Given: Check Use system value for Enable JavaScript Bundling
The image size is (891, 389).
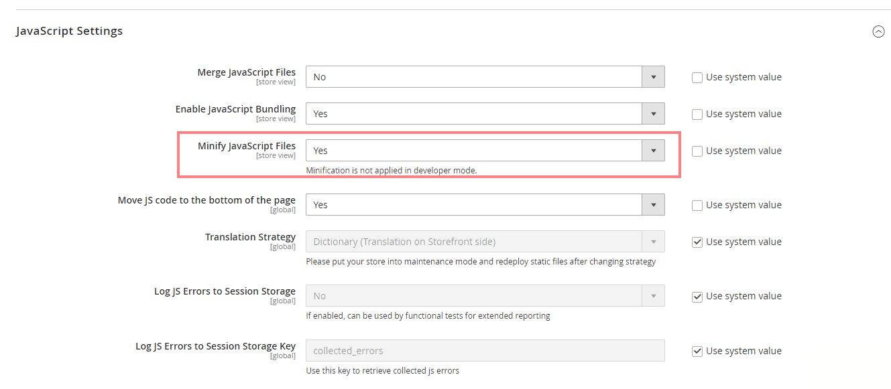Looking at the screenshot, I should tap(697, 114).
